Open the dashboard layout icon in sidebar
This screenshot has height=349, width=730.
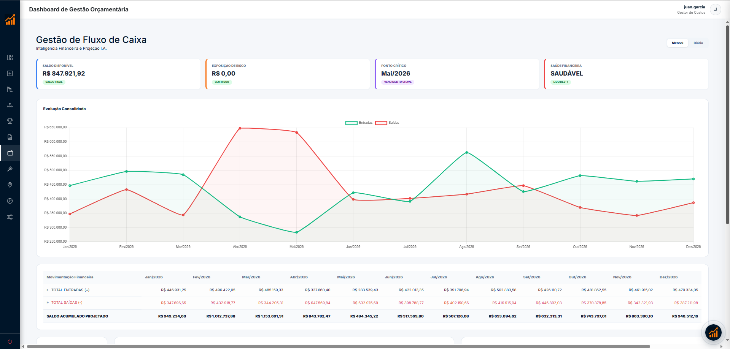(10, 57)
